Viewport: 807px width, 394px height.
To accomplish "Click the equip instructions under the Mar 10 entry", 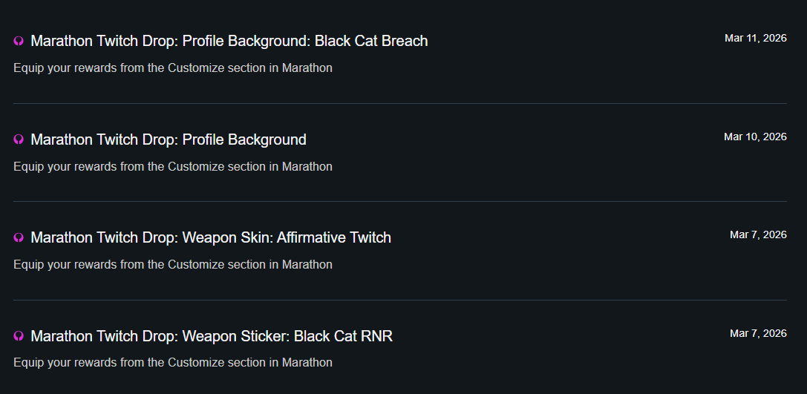I will tap(173, 166).
